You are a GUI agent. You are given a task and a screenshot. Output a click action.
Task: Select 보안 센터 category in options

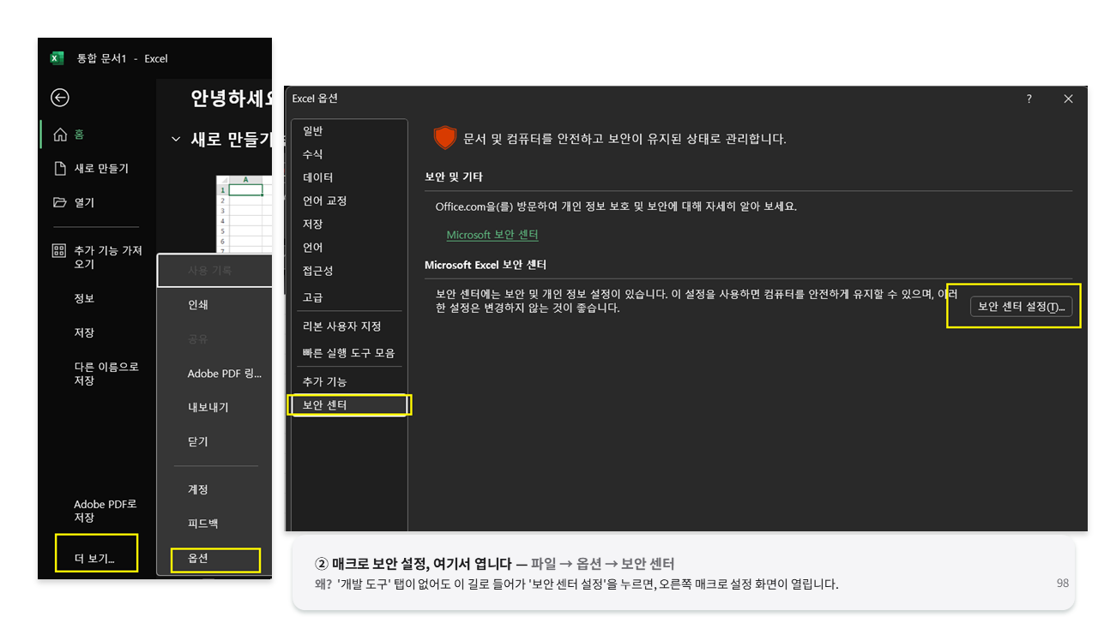349,404
